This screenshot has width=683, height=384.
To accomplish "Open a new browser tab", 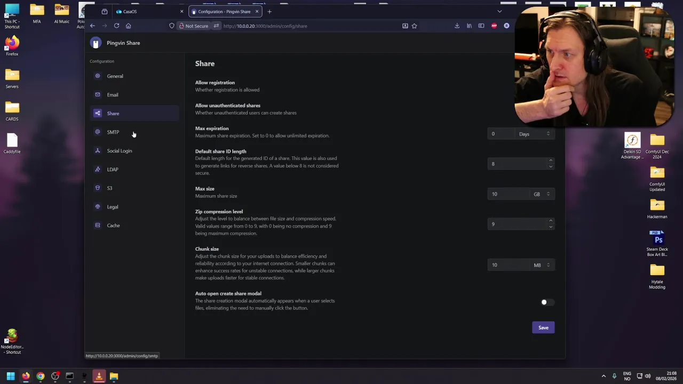I will (x=269, y=11).
